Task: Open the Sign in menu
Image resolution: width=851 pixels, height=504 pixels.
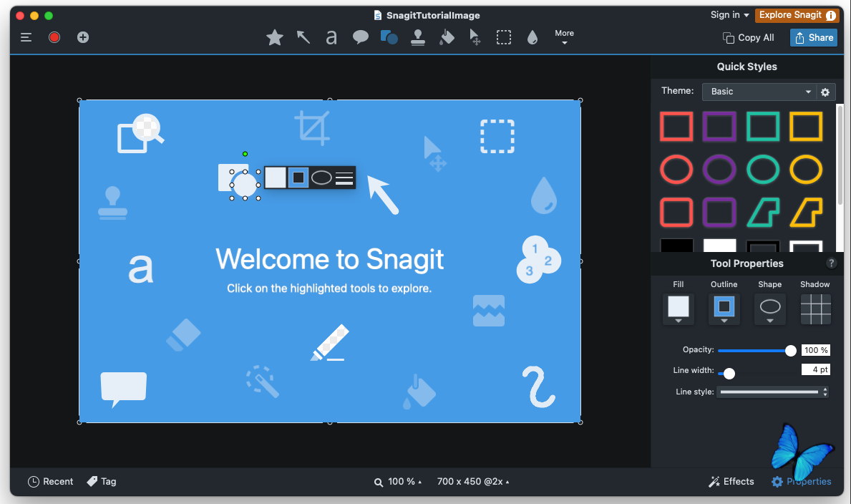Action: point(729,15)
